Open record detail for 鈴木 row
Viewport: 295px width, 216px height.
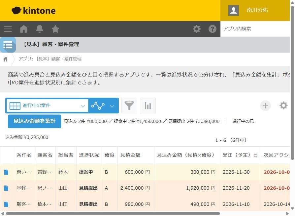point(6,172)
